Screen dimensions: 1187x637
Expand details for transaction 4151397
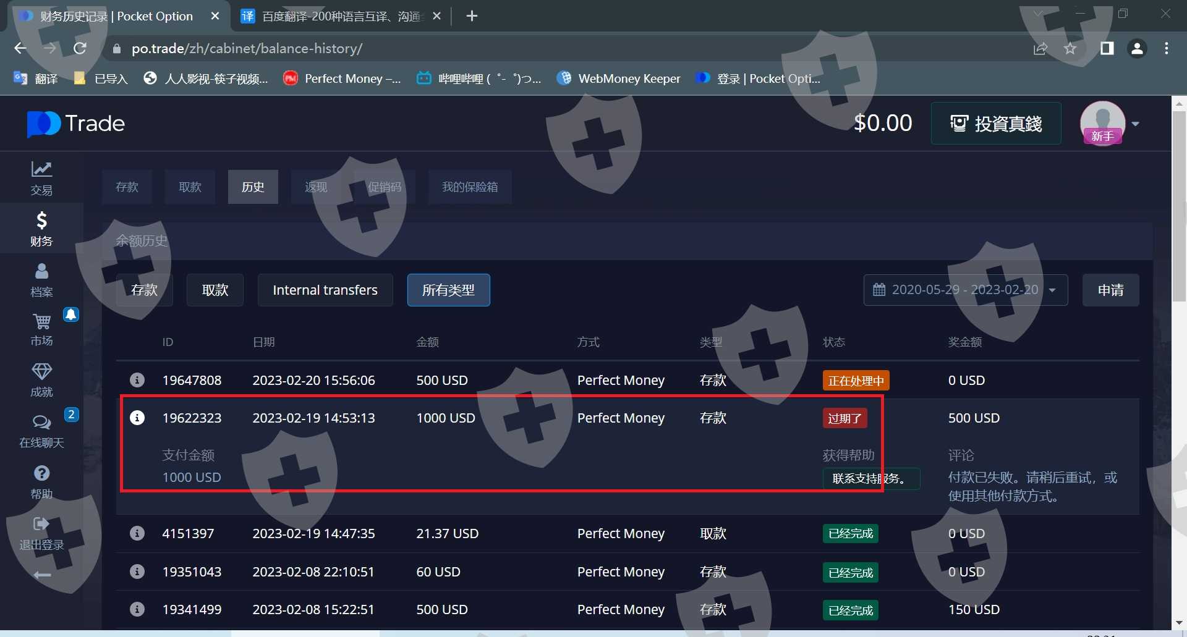pos(137,533)
